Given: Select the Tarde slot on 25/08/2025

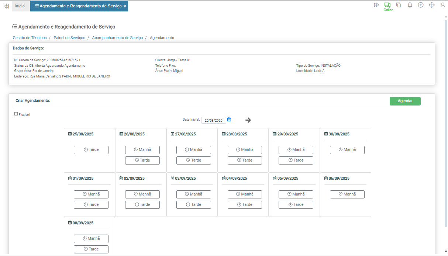Looking at the screenshot, I should [91, 150].
